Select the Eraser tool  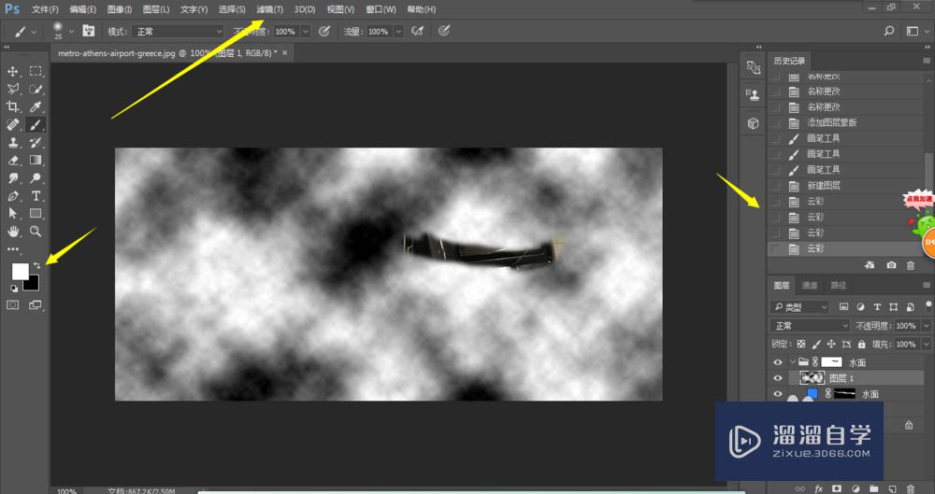pos(12,161)
